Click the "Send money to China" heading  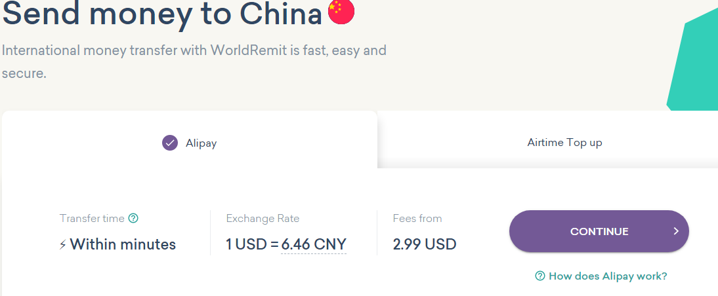point(162,14)
